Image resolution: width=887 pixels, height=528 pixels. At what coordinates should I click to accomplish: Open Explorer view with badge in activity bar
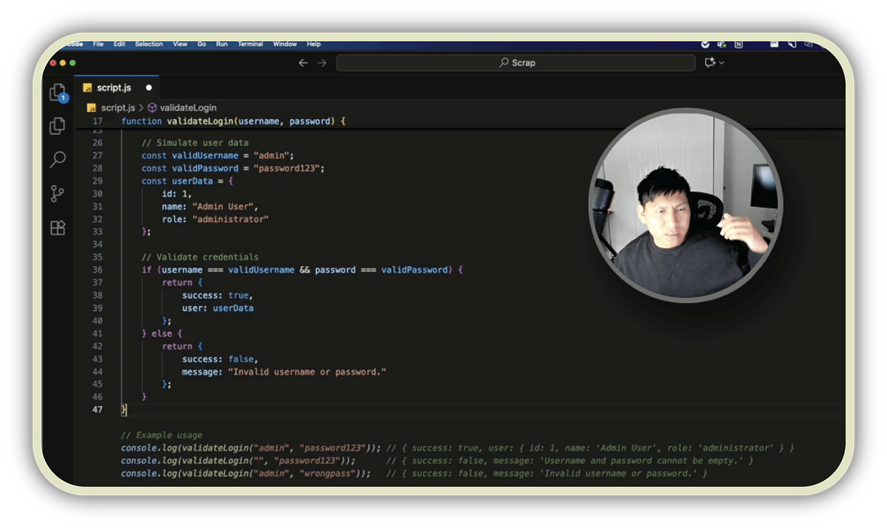click(x=58, y=93)
